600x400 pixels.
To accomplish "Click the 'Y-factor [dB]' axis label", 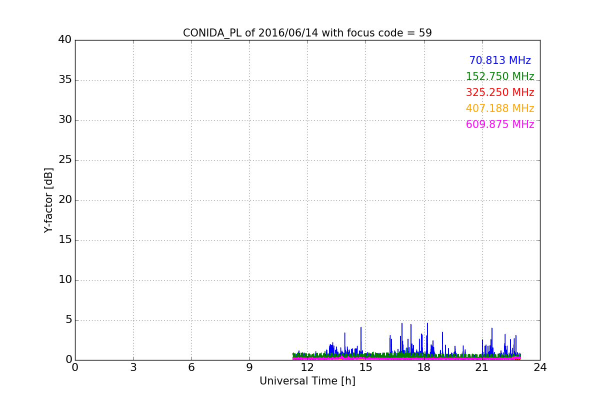I will pos(48,200).
